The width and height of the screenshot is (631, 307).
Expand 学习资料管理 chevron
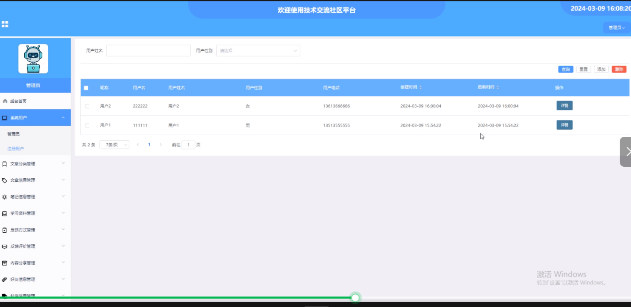click(x=63, y=213)
